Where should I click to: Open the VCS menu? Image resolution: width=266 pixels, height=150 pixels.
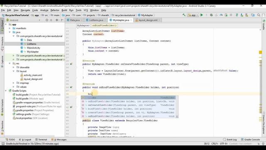click(86, 10)
